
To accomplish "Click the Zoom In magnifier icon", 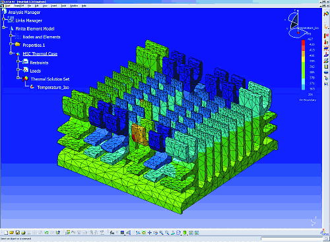I will tap(161, 233).
